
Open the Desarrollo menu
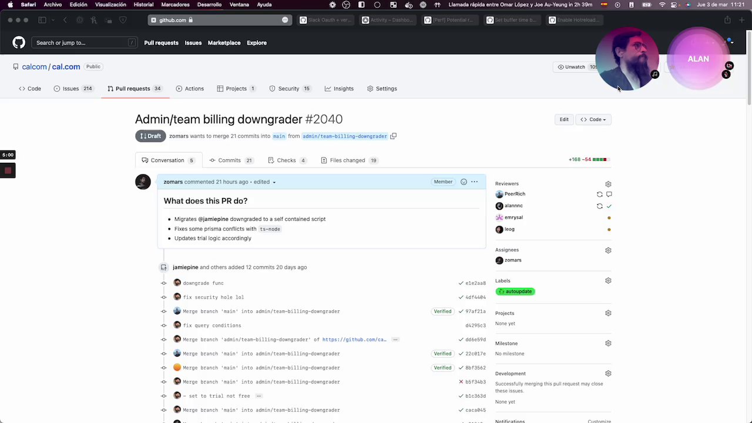[x=209, y=5]
